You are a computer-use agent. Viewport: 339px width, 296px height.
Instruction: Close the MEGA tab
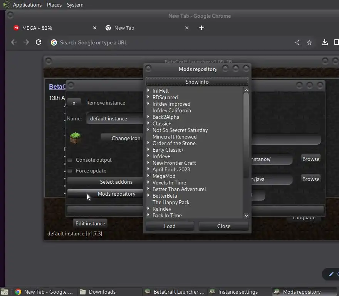tap(95, 28)
